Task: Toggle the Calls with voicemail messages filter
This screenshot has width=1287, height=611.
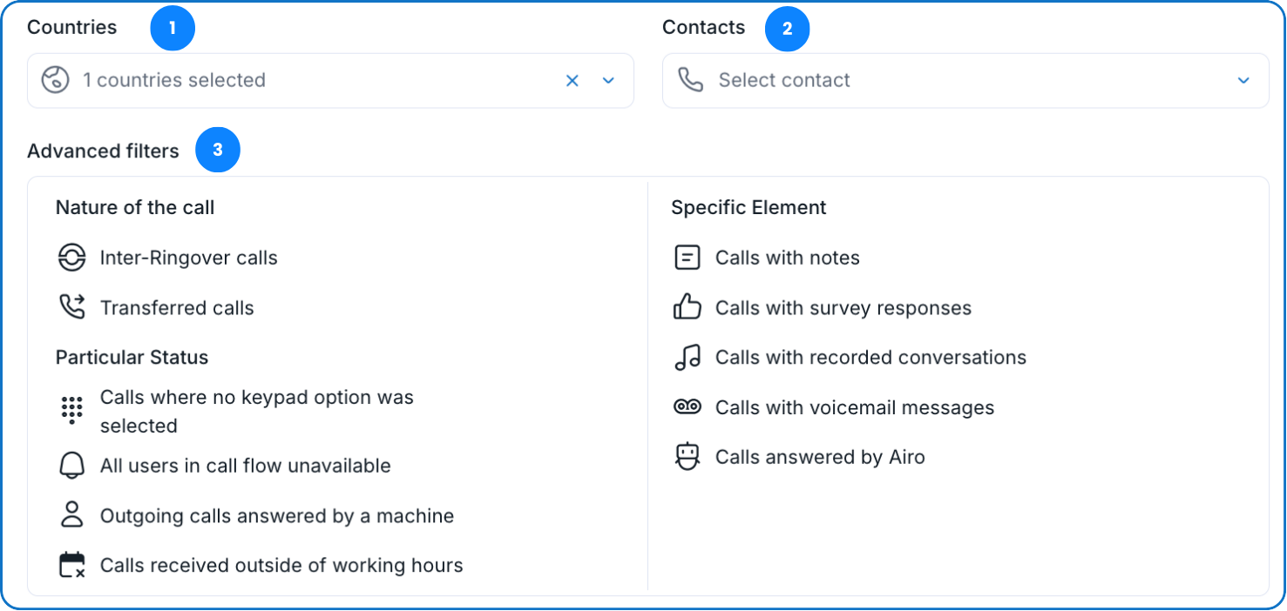Action: point(854,407)
